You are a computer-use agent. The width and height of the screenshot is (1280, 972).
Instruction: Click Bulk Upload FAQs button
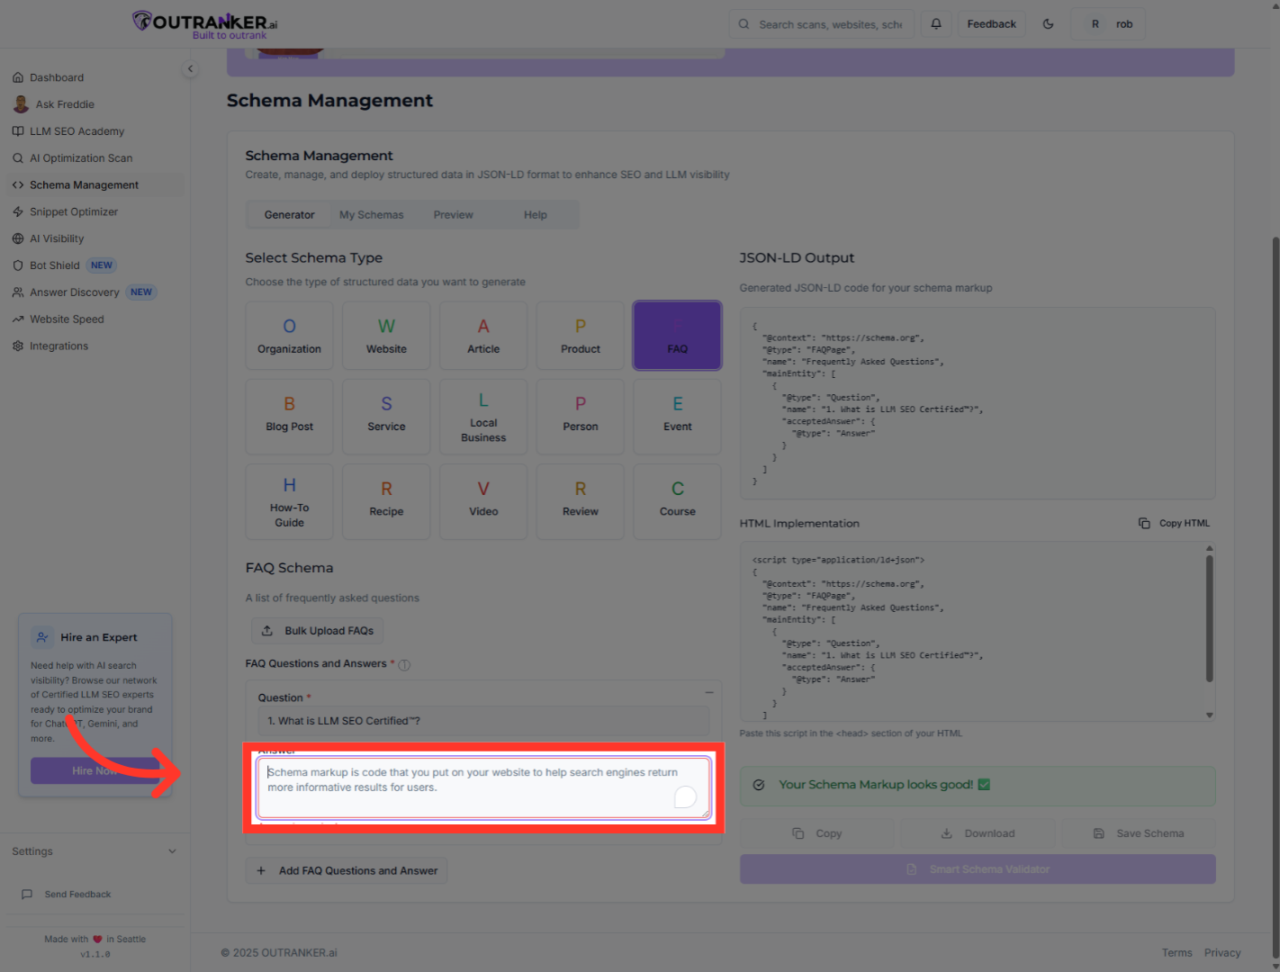318,631
